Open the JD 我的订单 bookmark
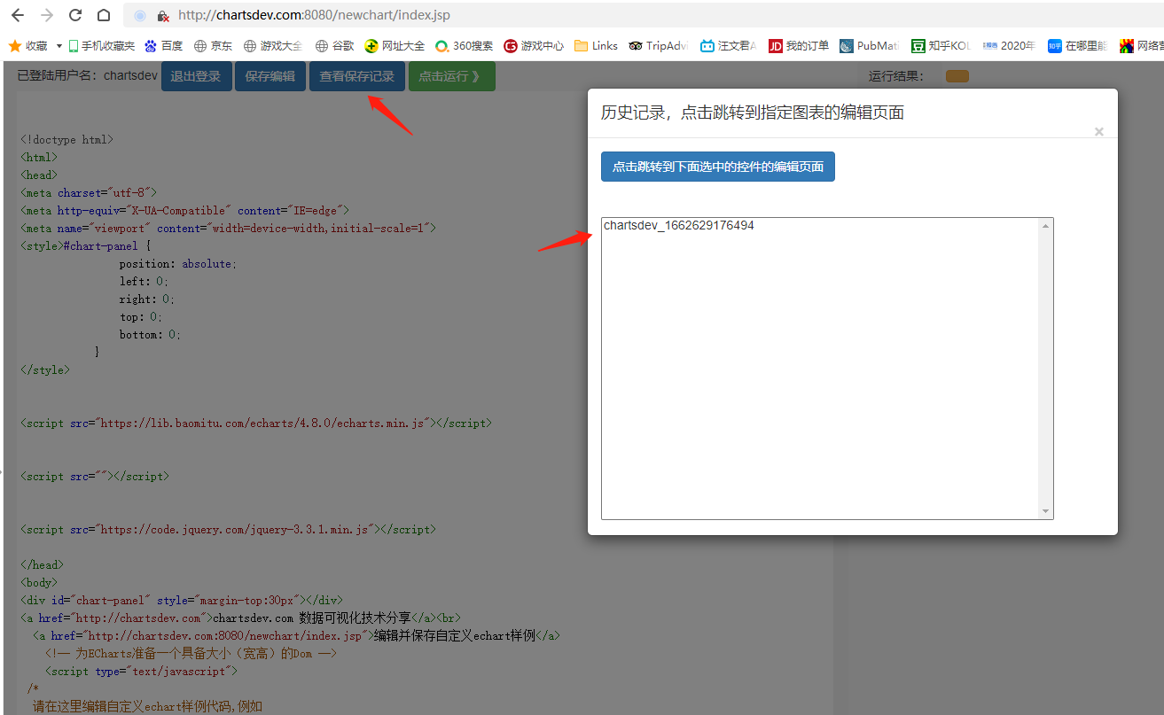1164x715 pixels. (799, 45)
